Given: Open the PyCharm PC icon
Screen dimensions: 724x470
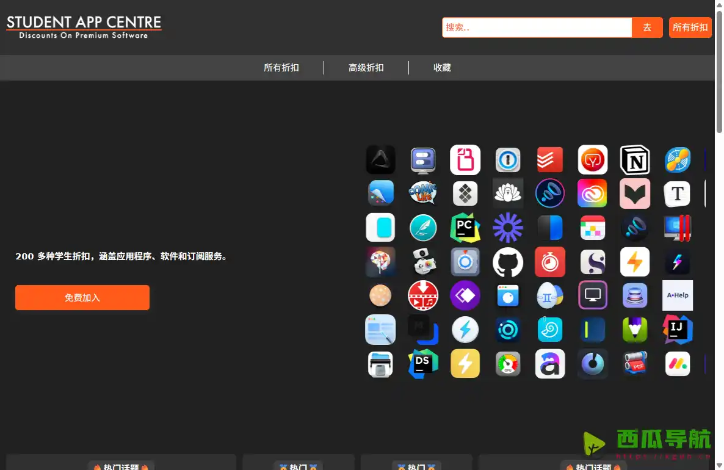Looking at the screenshot, I should (465, 228).
